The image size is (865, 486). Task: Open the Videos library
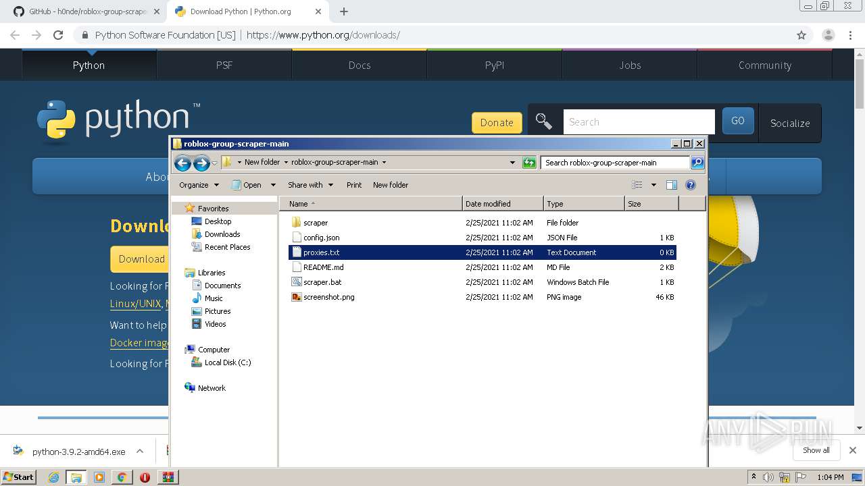coord(215,324)
